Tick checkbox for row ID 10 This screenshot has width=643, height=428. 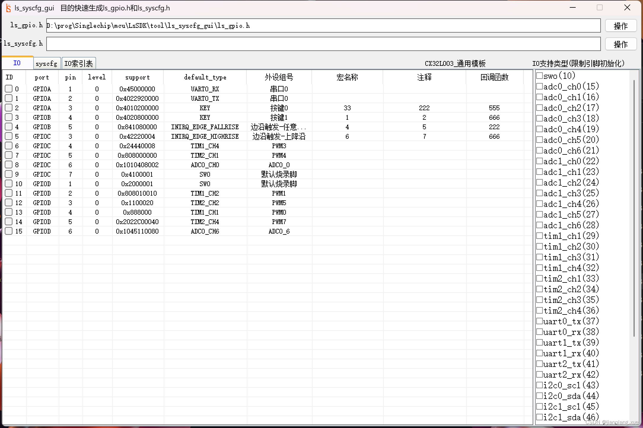pos(9,183)
